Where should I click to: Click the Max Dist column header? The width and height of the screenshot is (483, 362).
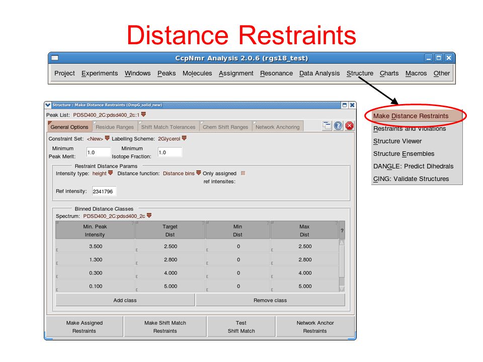click(304, 230)
